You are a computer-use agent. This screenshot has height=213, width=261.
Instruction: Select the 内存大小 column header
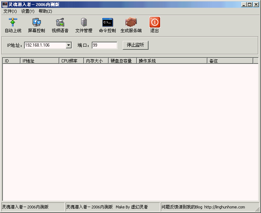click(x=96, y=61)
